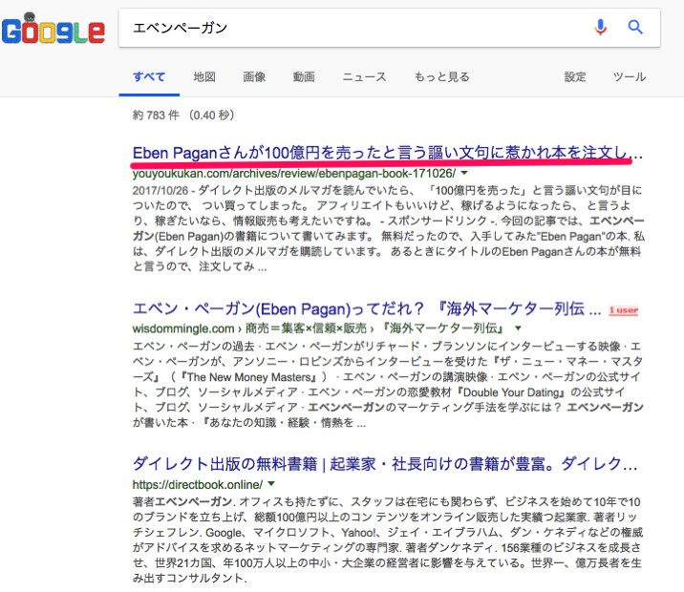Open 設定 search settings menu
This screenshot has height=592, width=684.
(575, 77)
